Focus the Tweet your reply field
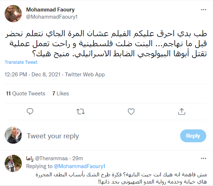213x186 pixels. [100, 136]
